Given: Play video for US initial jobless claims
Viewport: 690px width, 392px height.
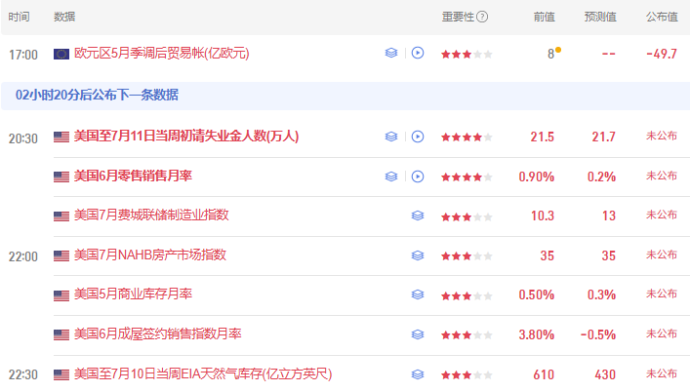Looking at the screenshot, I should tap(418, 137).
